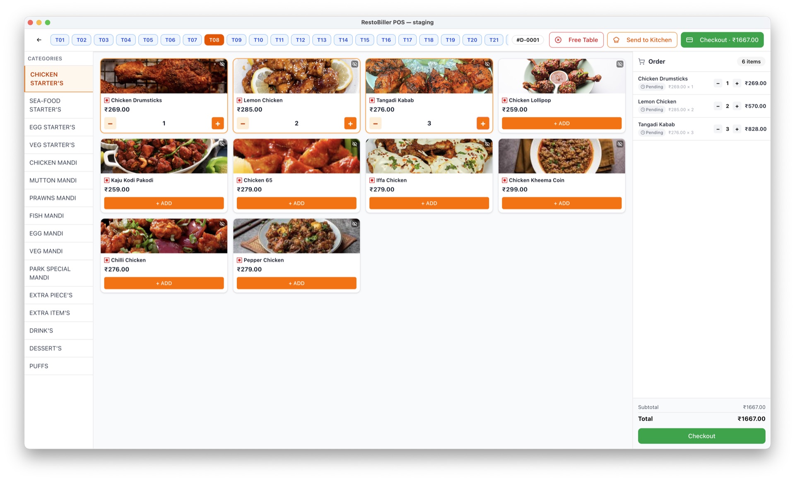Toggle visibility of Chicken Kheema Coin
This screenshot has width=795, height=481.
620,144
